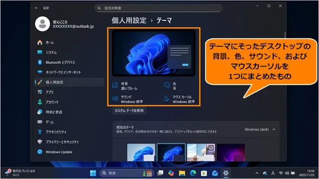This screenshot has height=179, width=319.
Task: Click 個人用設定 in the breadcrumb
Action: tap(129, 20)
